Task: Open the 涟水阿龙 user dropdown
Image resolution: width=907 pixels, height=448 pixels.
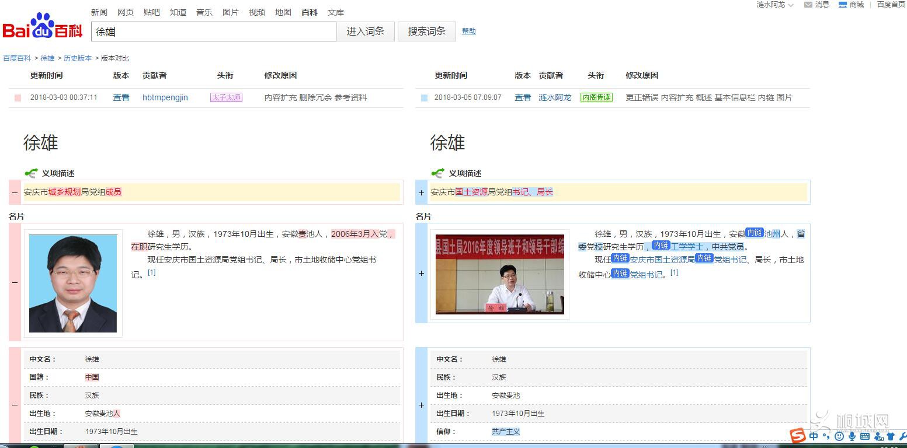Action: coord(775,5)
